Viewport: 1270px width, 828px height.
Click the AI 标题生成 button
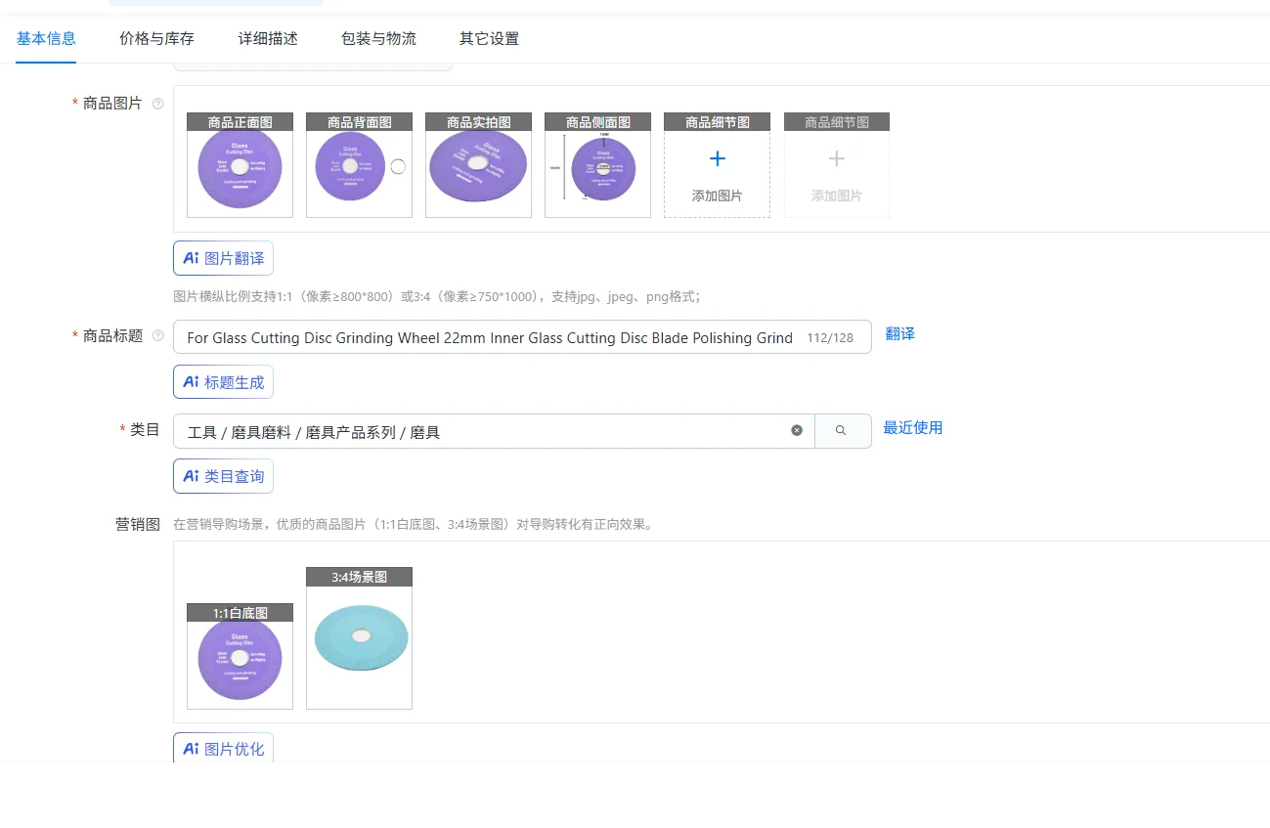coord(224,382)
